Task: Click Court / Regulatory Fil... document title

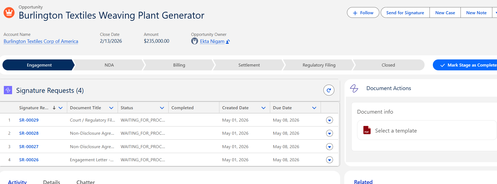Action: coord(92,120)
